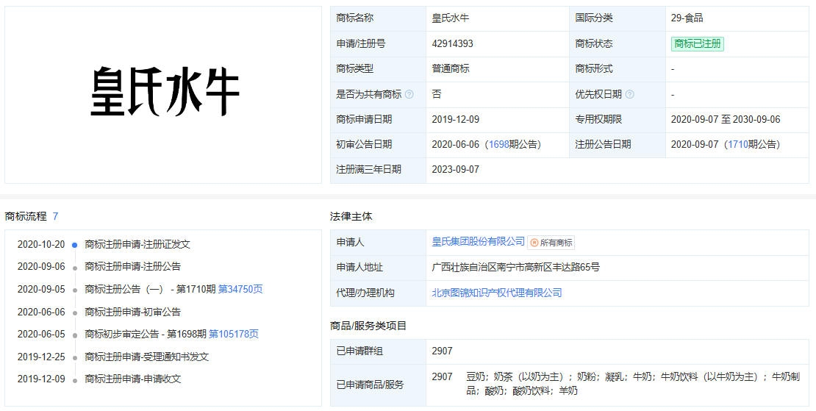This screenshot has width=816, height=411.
Task: Click 已申请群组 value 2907
Action: click(442, 351)
